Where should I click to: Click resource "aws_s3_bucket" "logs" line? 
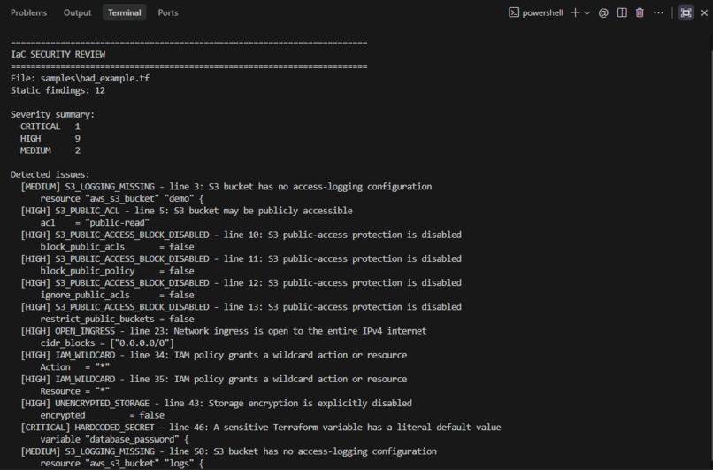tap(122, 464)
